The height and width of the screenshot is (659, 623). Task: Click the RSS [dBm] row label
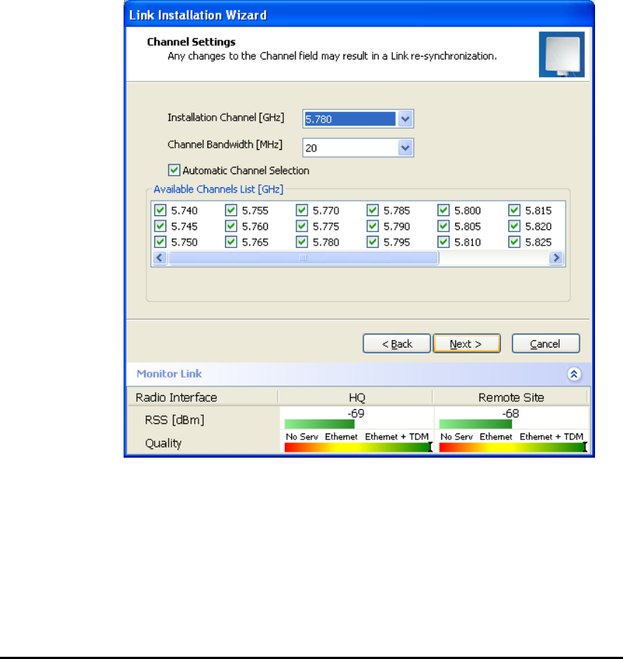coord(174,419)
